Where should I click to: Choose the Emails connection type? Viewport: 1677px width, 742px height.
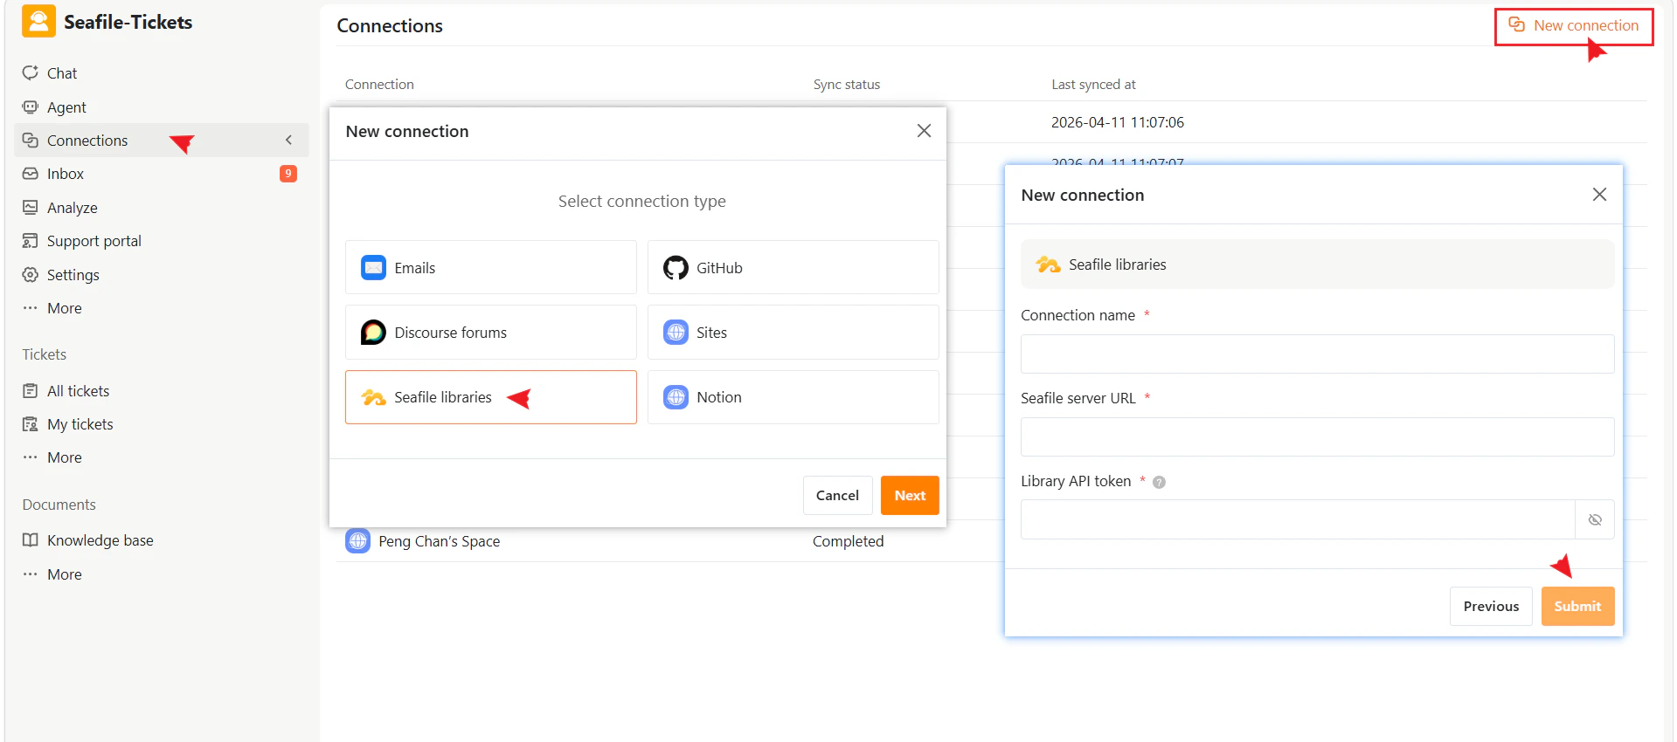coord(491,268)
